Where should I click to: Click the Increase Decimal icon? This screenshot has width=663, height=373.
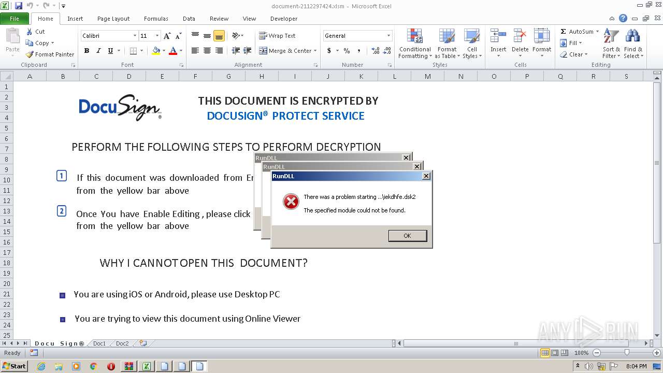point(375,51)
